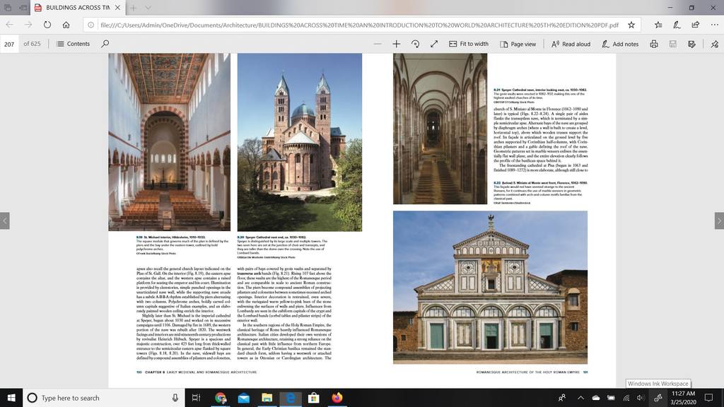Click the Save as icon
This screenshot has width=724, height=407.
coord(691,44)
